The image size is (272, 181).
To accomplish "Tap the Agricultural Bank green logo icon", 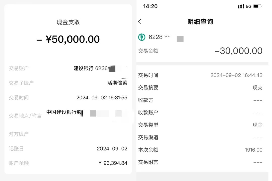I will [x=142, y=37].
